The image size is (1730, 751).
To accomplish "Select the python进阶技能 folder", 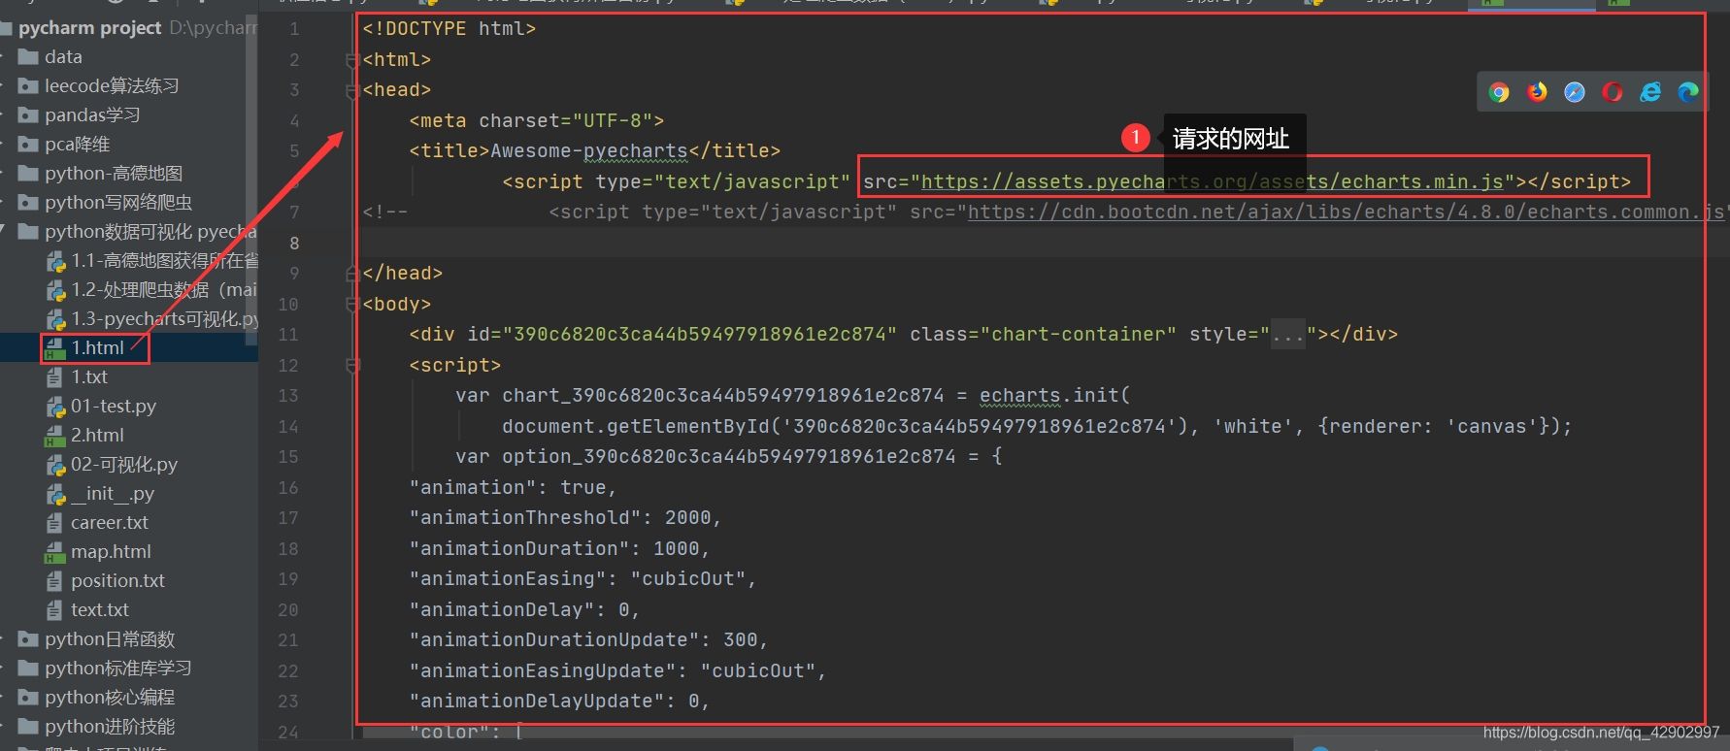I will coord(110,726).
